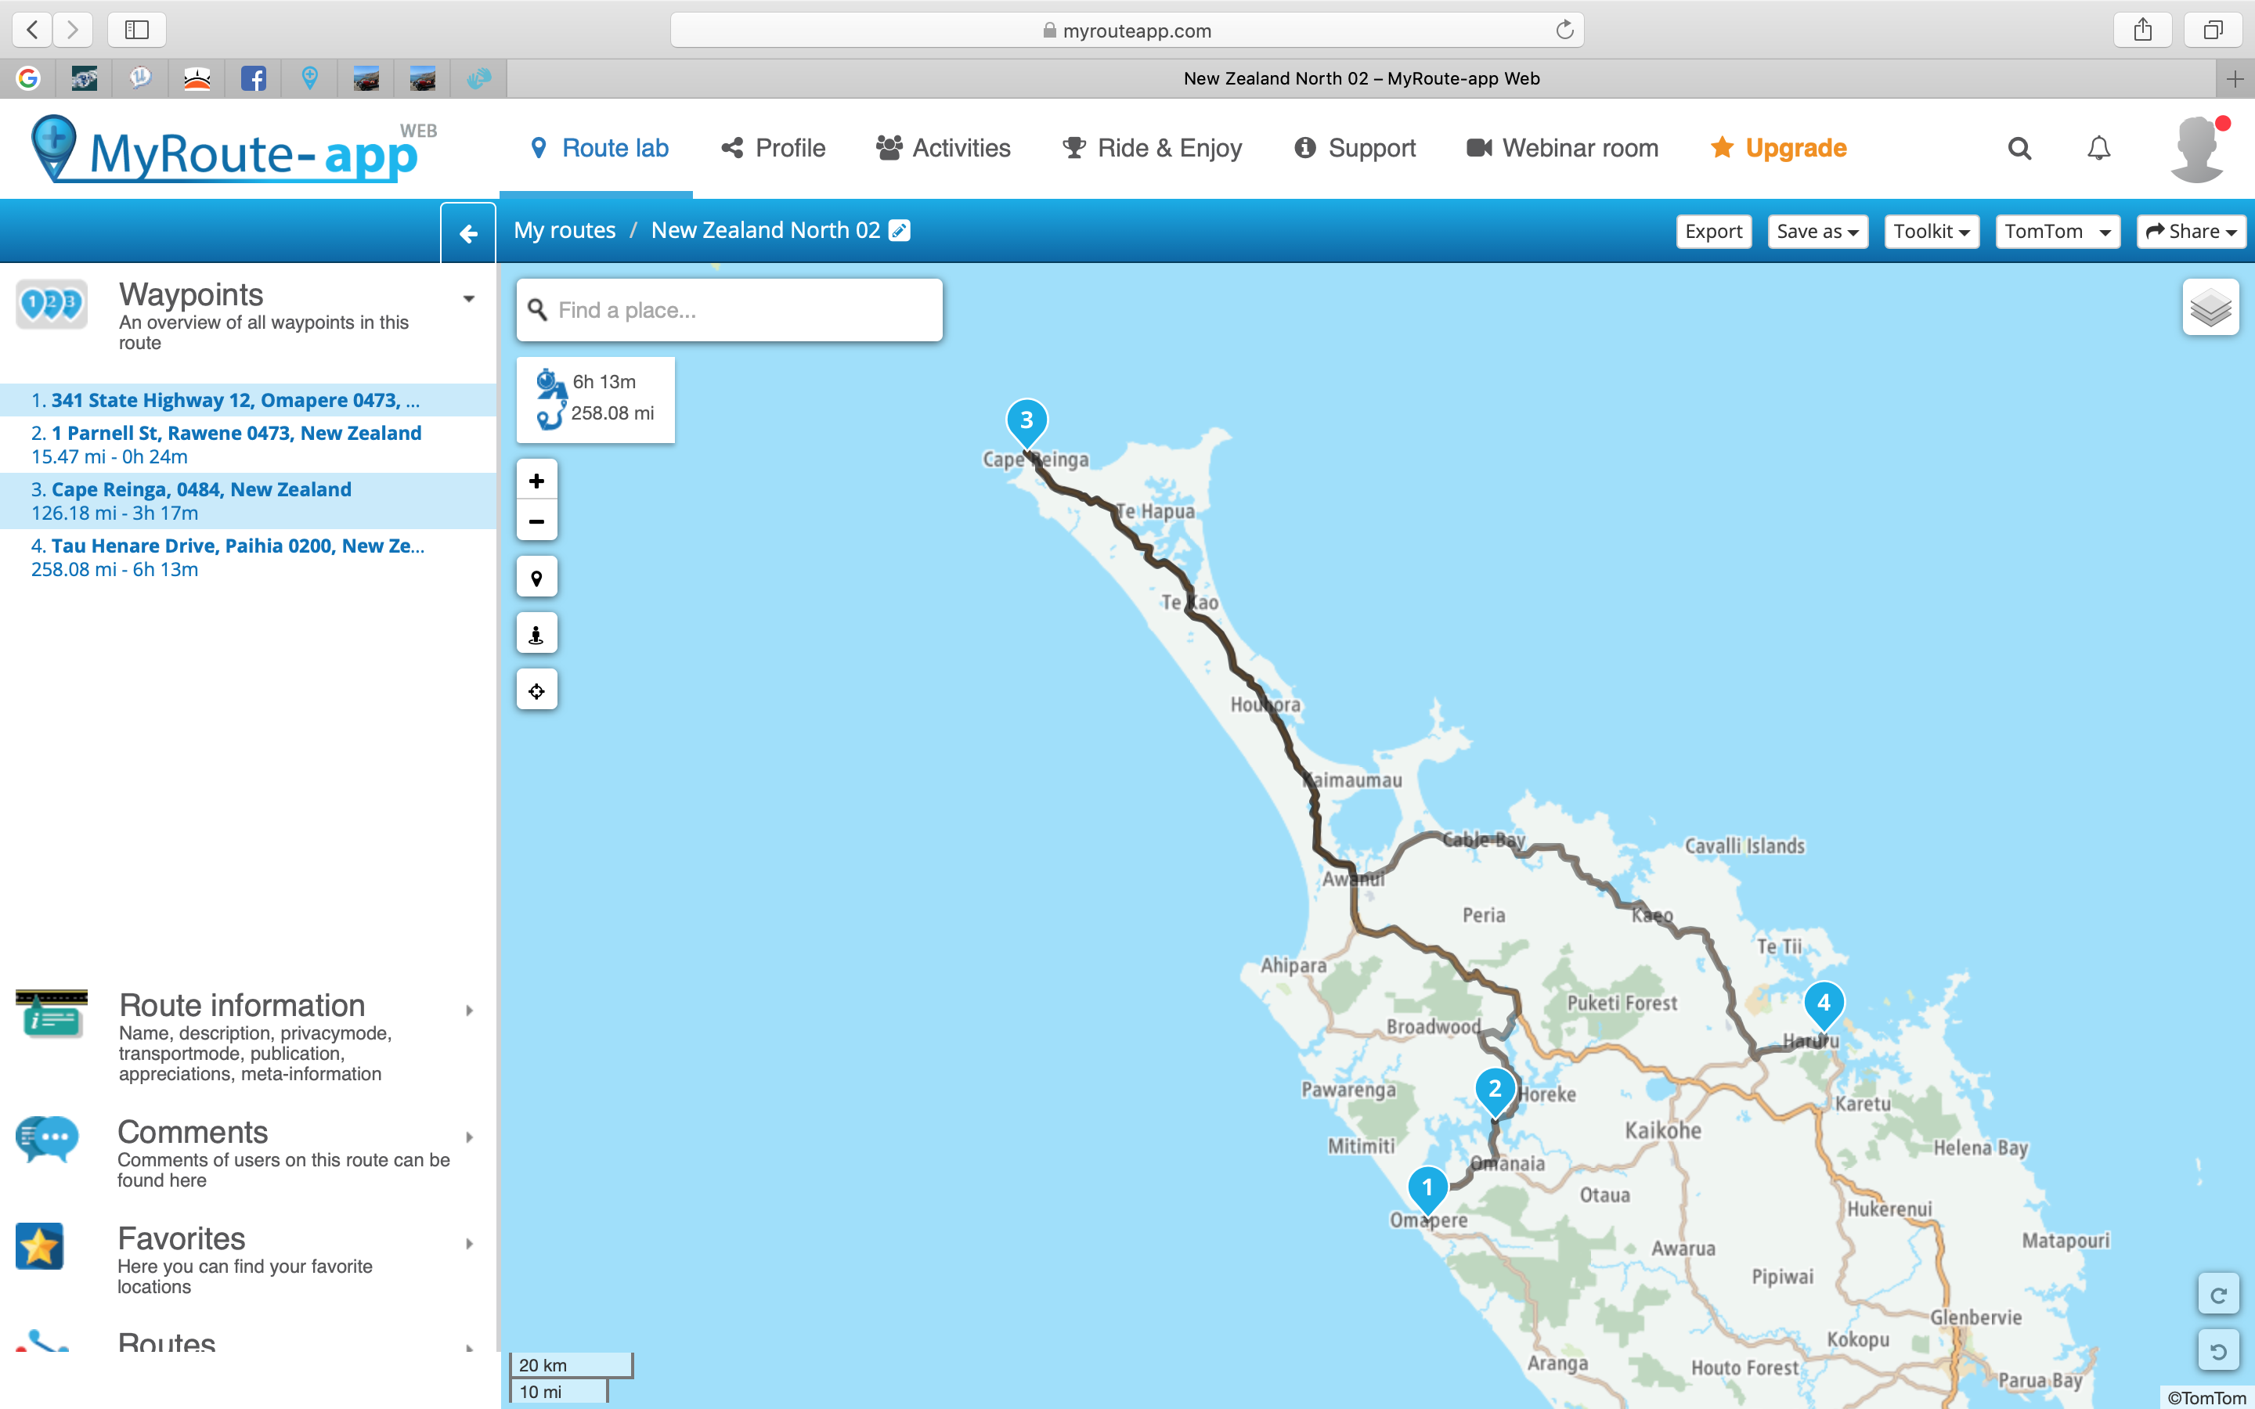Zoom in on the map
2255x1409 pixels.
click(536, 481)
